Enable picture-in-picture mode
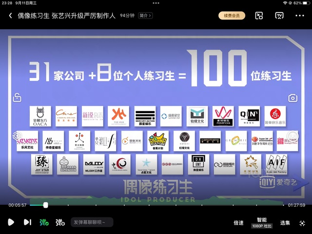The image size is (312, 234). [259, 16]
